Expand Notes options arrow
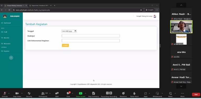 pyautogui.click(x=175, y=93)
